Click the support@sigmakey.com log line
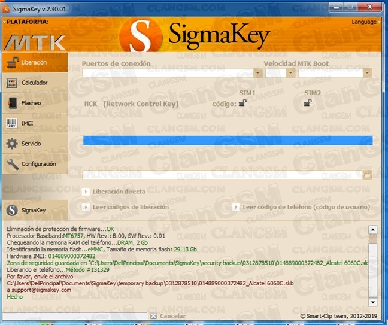This screenshot has height=325, width=388. (39, 290)
